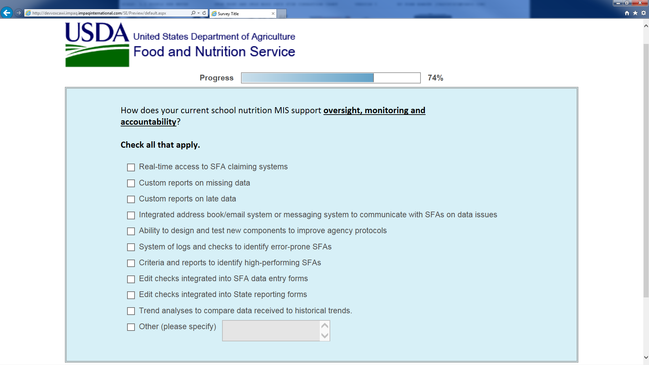
Task: Click the browser back arrow button
Action: (x=6, y=13)
